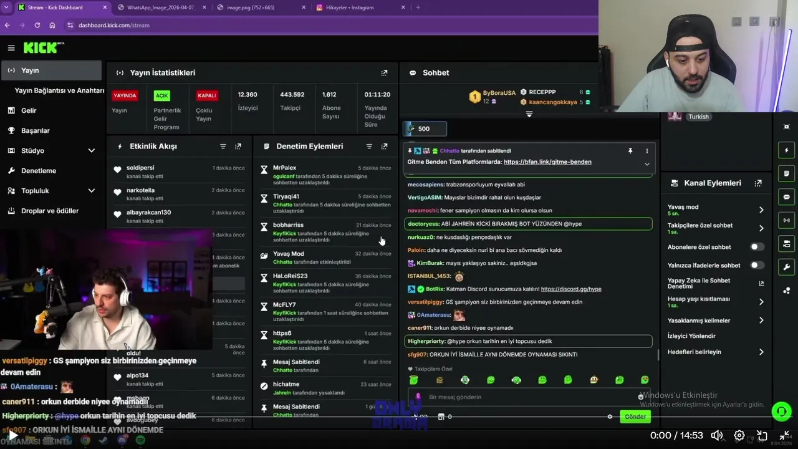This screenshot has height=449, width=798.
Task: Reload the dashboard page in browser
Action: [37, 26]
